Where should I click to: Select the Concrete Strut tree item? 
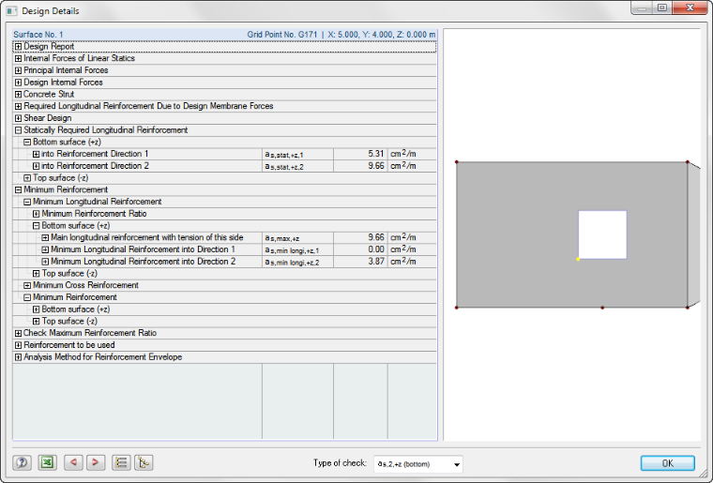coord(49,94)
